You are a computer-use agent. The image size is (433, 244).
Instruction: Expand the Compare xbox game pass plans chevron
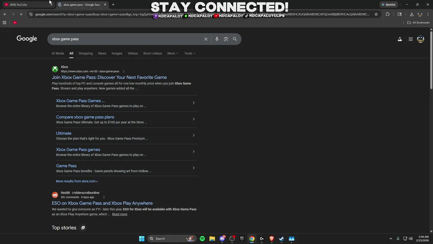point(193,119)
